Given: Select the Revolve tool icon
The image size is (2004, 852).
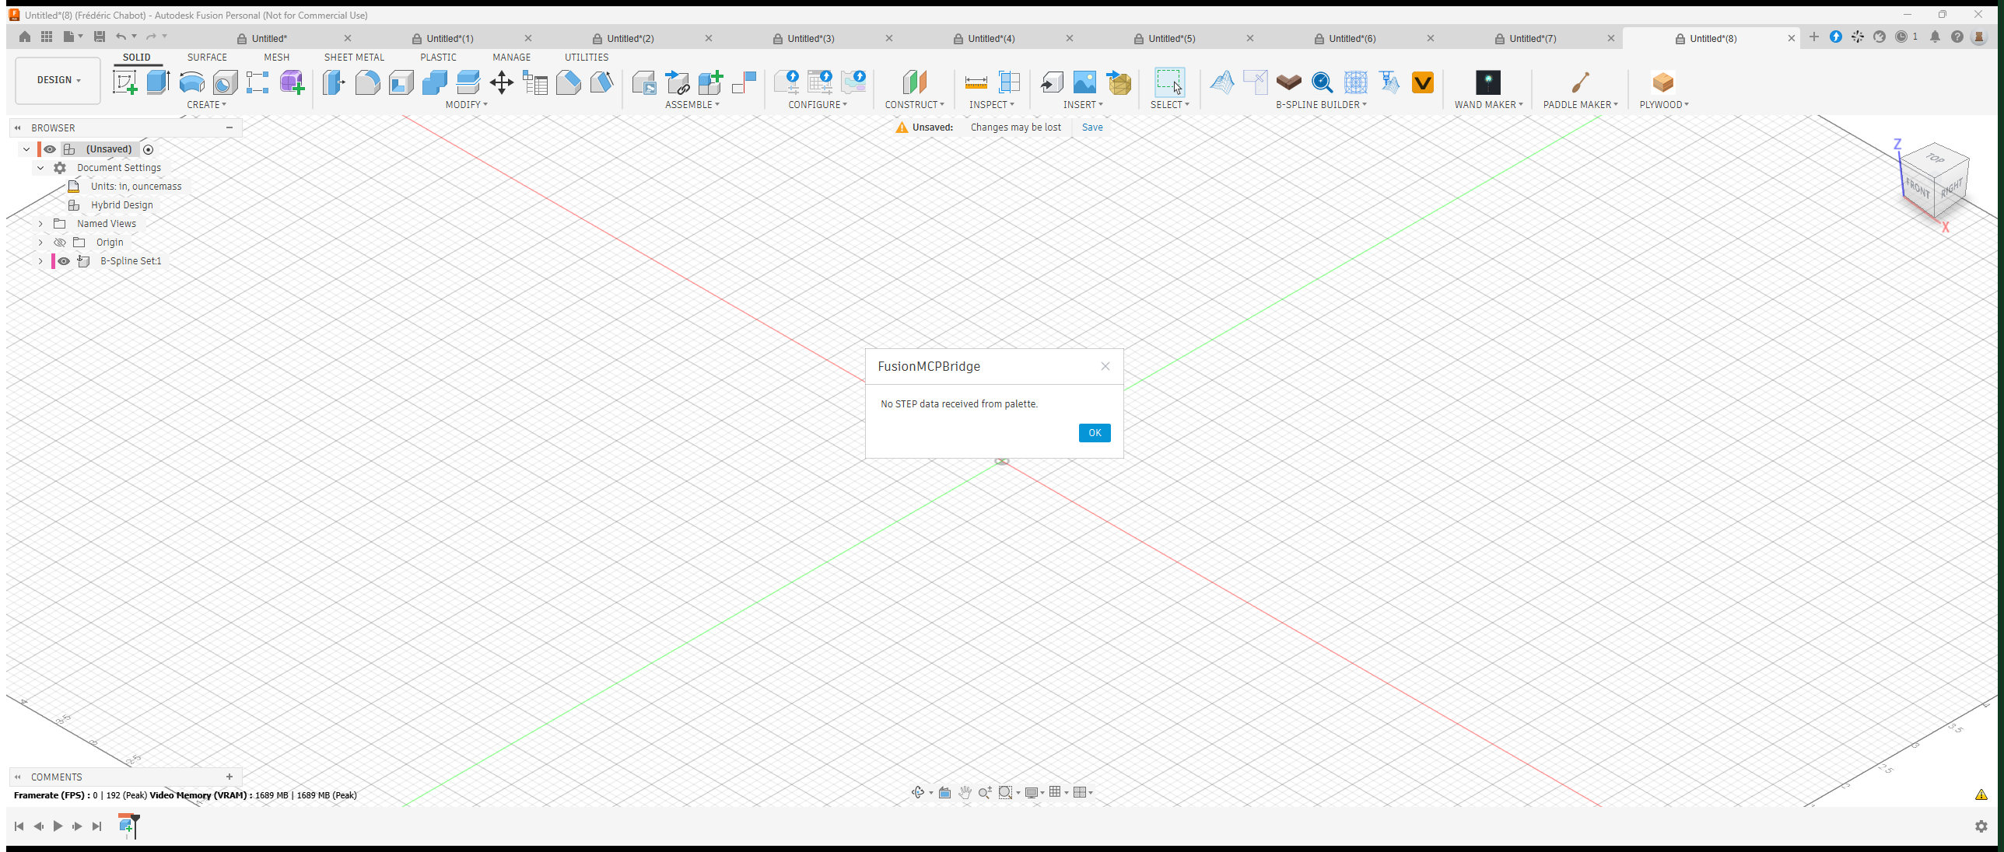Looking at the screenshot, I should 192,82.
